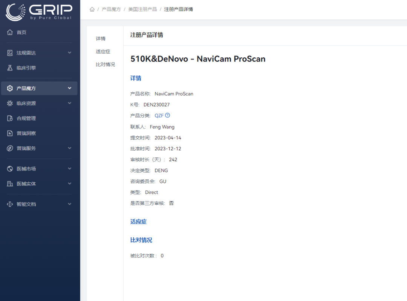
Task: Click the GRIP by Pure Global logo
Action: [39, 12]
